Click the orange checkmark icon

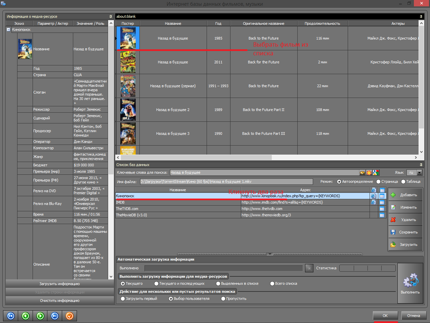[x=70, y=316]
